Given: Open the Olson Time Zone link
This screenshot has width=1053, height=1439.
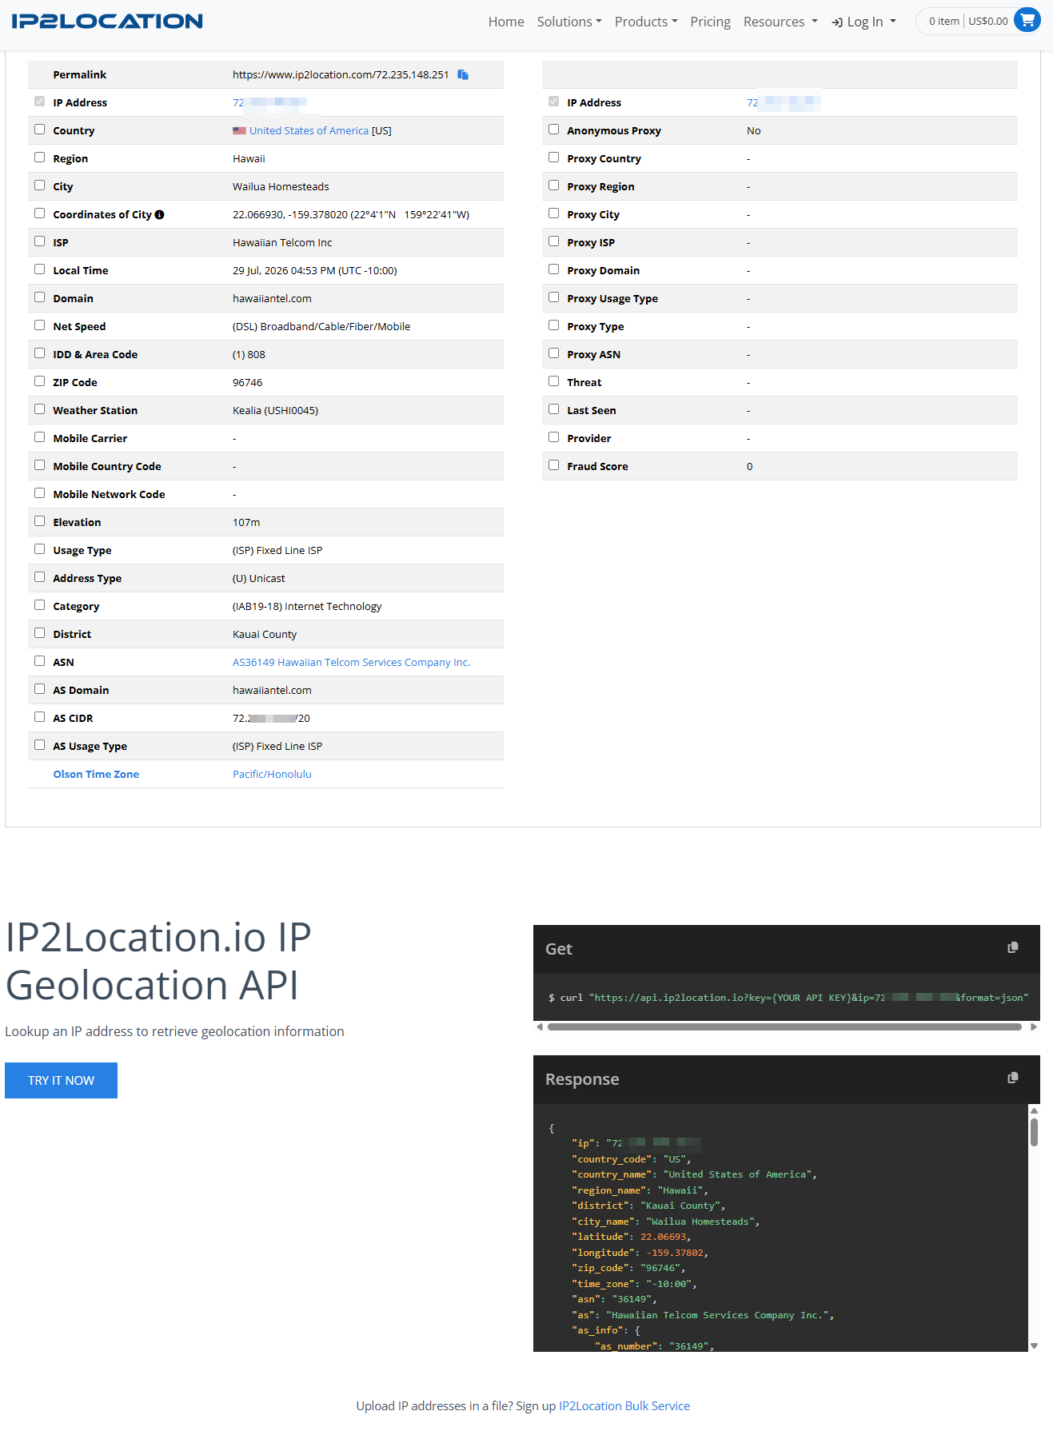Looking at the screenshot, I should coord(96,774).
